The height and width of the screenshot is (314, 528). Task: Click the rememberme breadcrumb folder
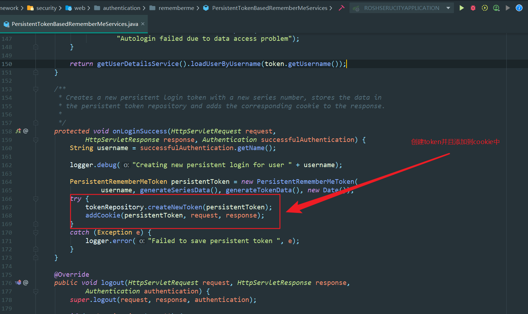click(x=176, y=8)
